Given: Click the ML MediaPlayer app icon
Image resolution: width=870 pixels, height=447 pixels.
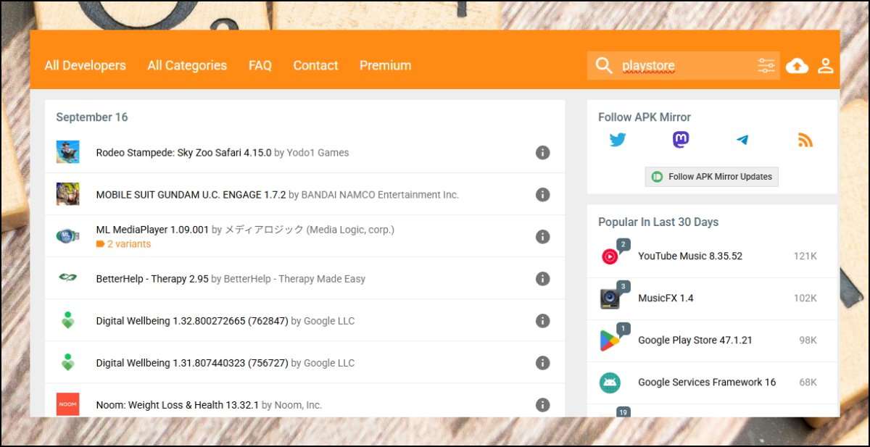Looking at the screenshot, I should point(67,236).
